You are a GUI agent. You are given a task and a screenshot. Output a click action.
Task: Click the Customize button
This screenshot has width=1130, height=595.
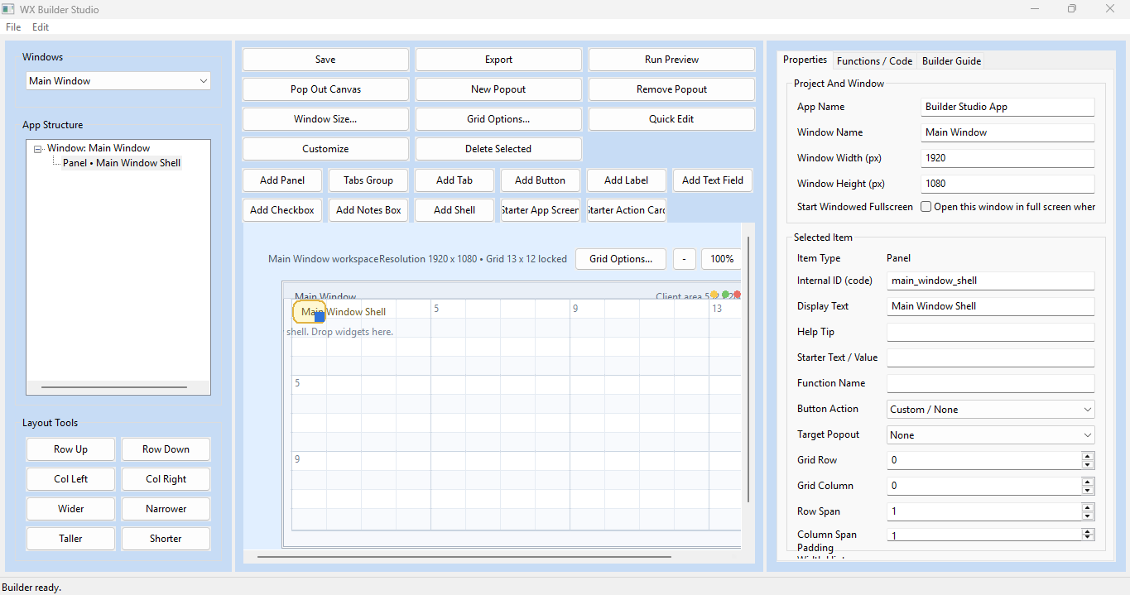(325, 149)
